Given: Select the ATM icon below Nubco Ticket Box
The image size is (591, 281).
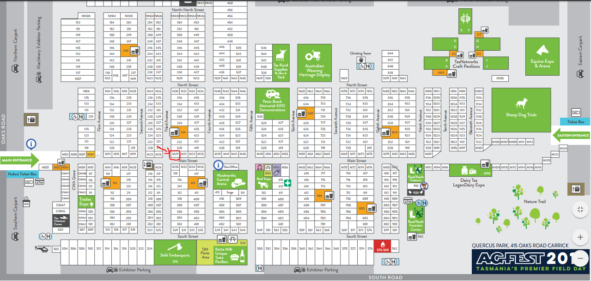Looking at the screenshot, I should pyautogui.click(x=39, y=182).
